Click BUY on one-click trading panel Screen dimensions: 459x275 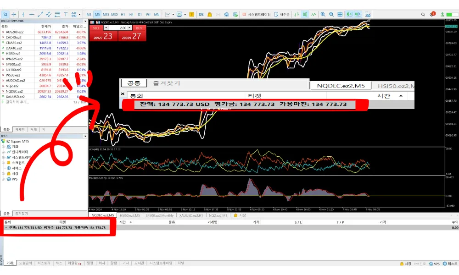coord(132,33)
